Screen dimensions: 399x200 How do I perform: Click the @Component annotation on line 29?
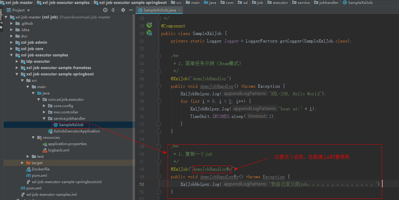[x=173, y=26]
